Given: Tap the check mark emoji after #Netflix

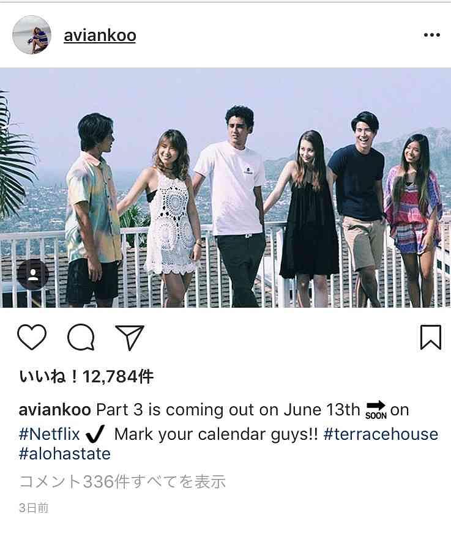Looking at the screenshot, I should tap(95, 435).
